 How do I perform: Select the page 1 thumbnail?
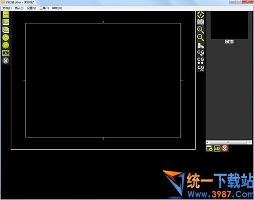229,25
